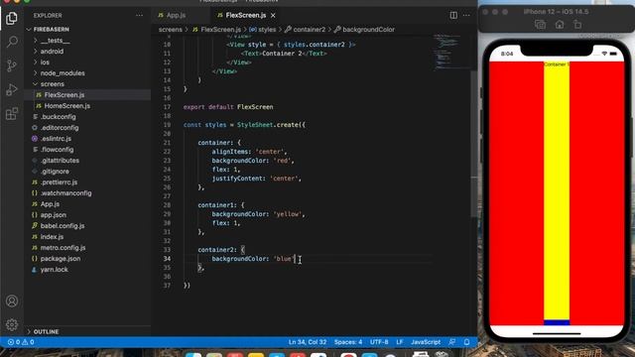Click the simulator Home button icon
The image size is (635, 357).
click(x=560, y=24)
